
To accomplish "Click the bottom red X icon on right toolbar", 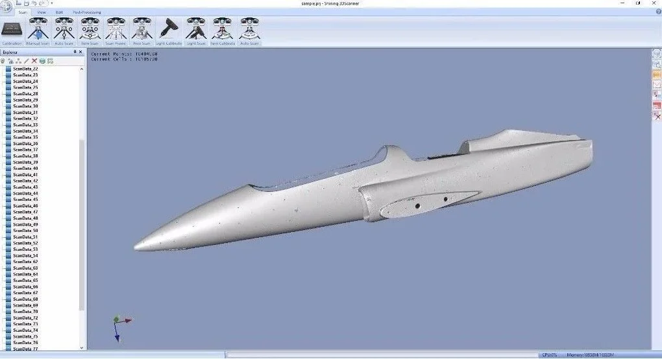I will [x=656, y=115].
